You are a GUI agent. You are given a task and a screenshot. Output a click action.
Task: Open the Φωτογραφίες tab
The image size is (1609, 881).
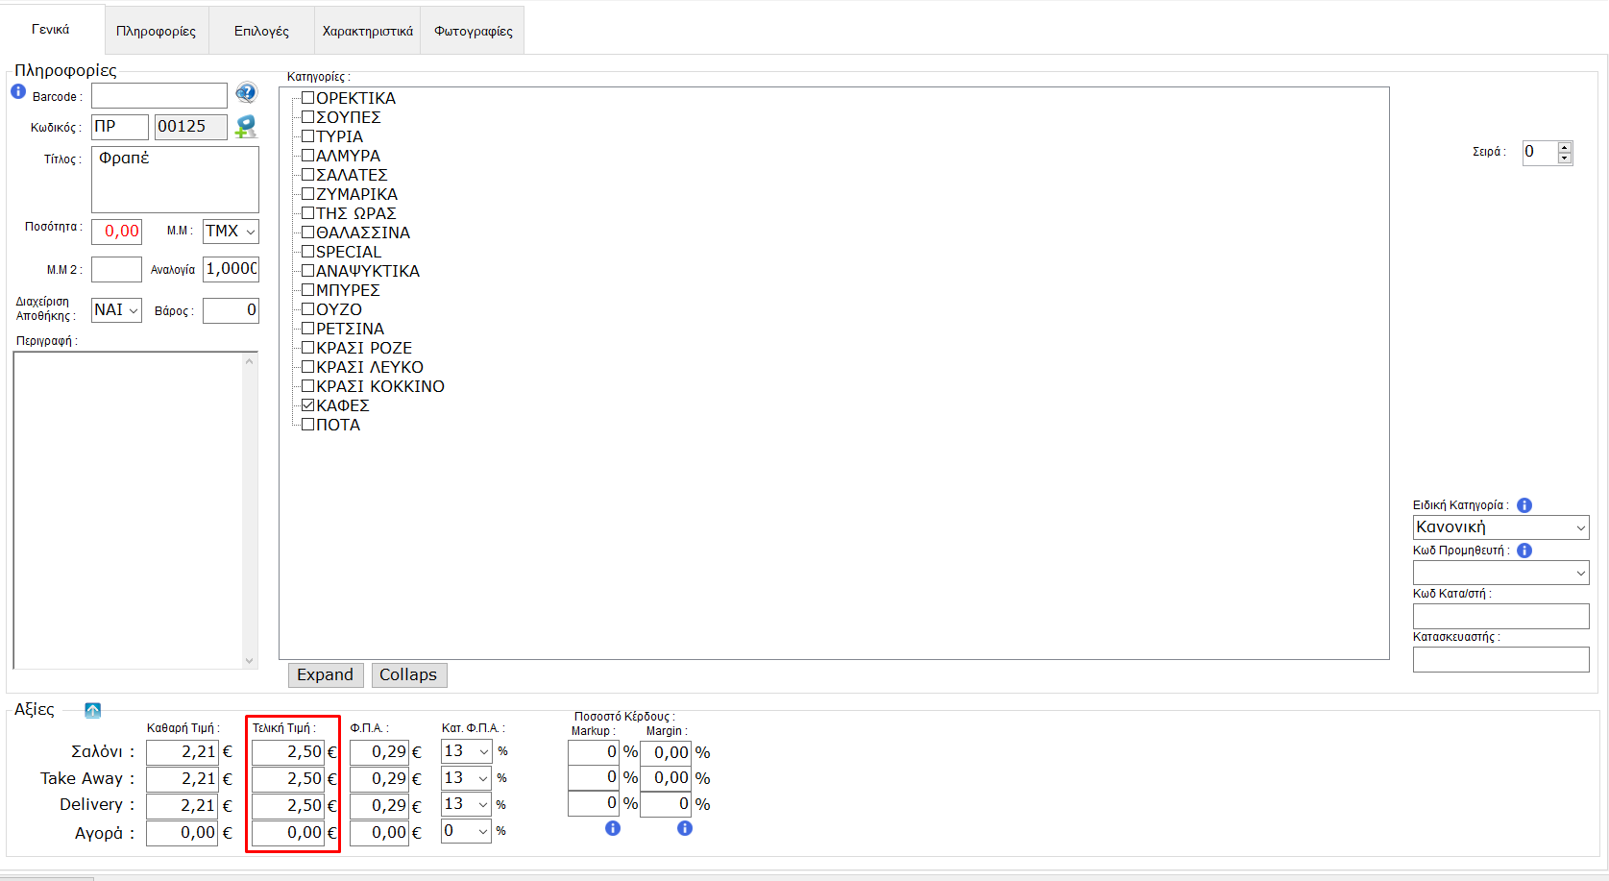[473, 31]
